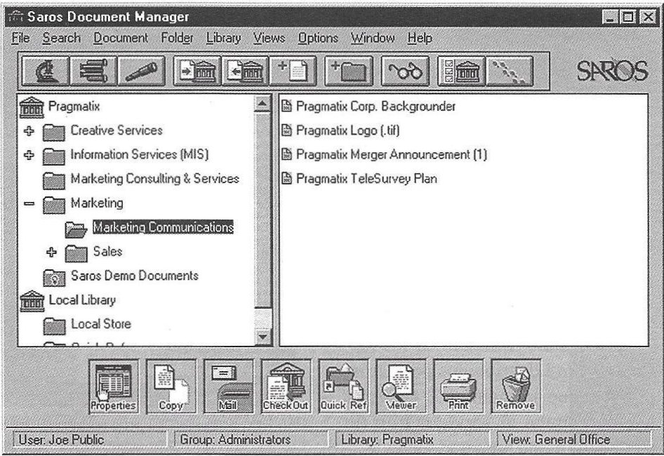Click tree scrollbar up arrow
This screenshot has width=664, height=456.
[x=263, y=104]
